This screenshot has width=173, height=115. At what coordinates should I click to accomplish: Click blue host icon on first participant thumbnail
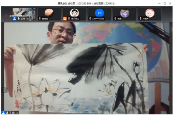point(14,19)
